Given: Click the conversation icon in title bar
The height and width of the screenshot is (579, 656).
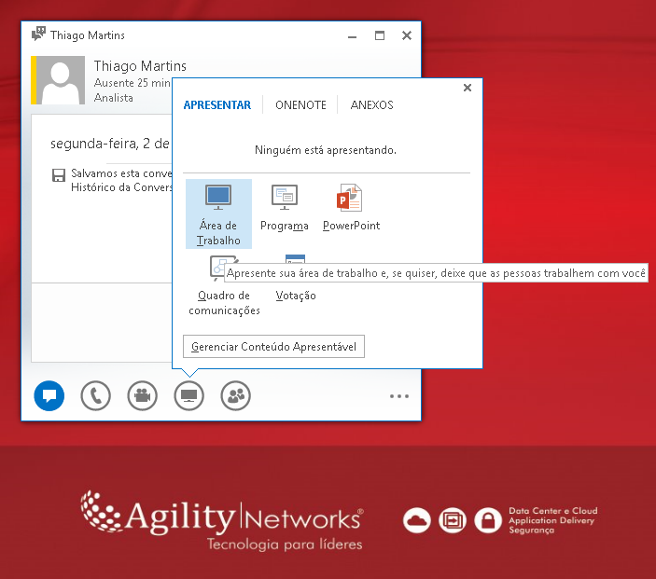Looking at the screenshot, I should 38,35.
